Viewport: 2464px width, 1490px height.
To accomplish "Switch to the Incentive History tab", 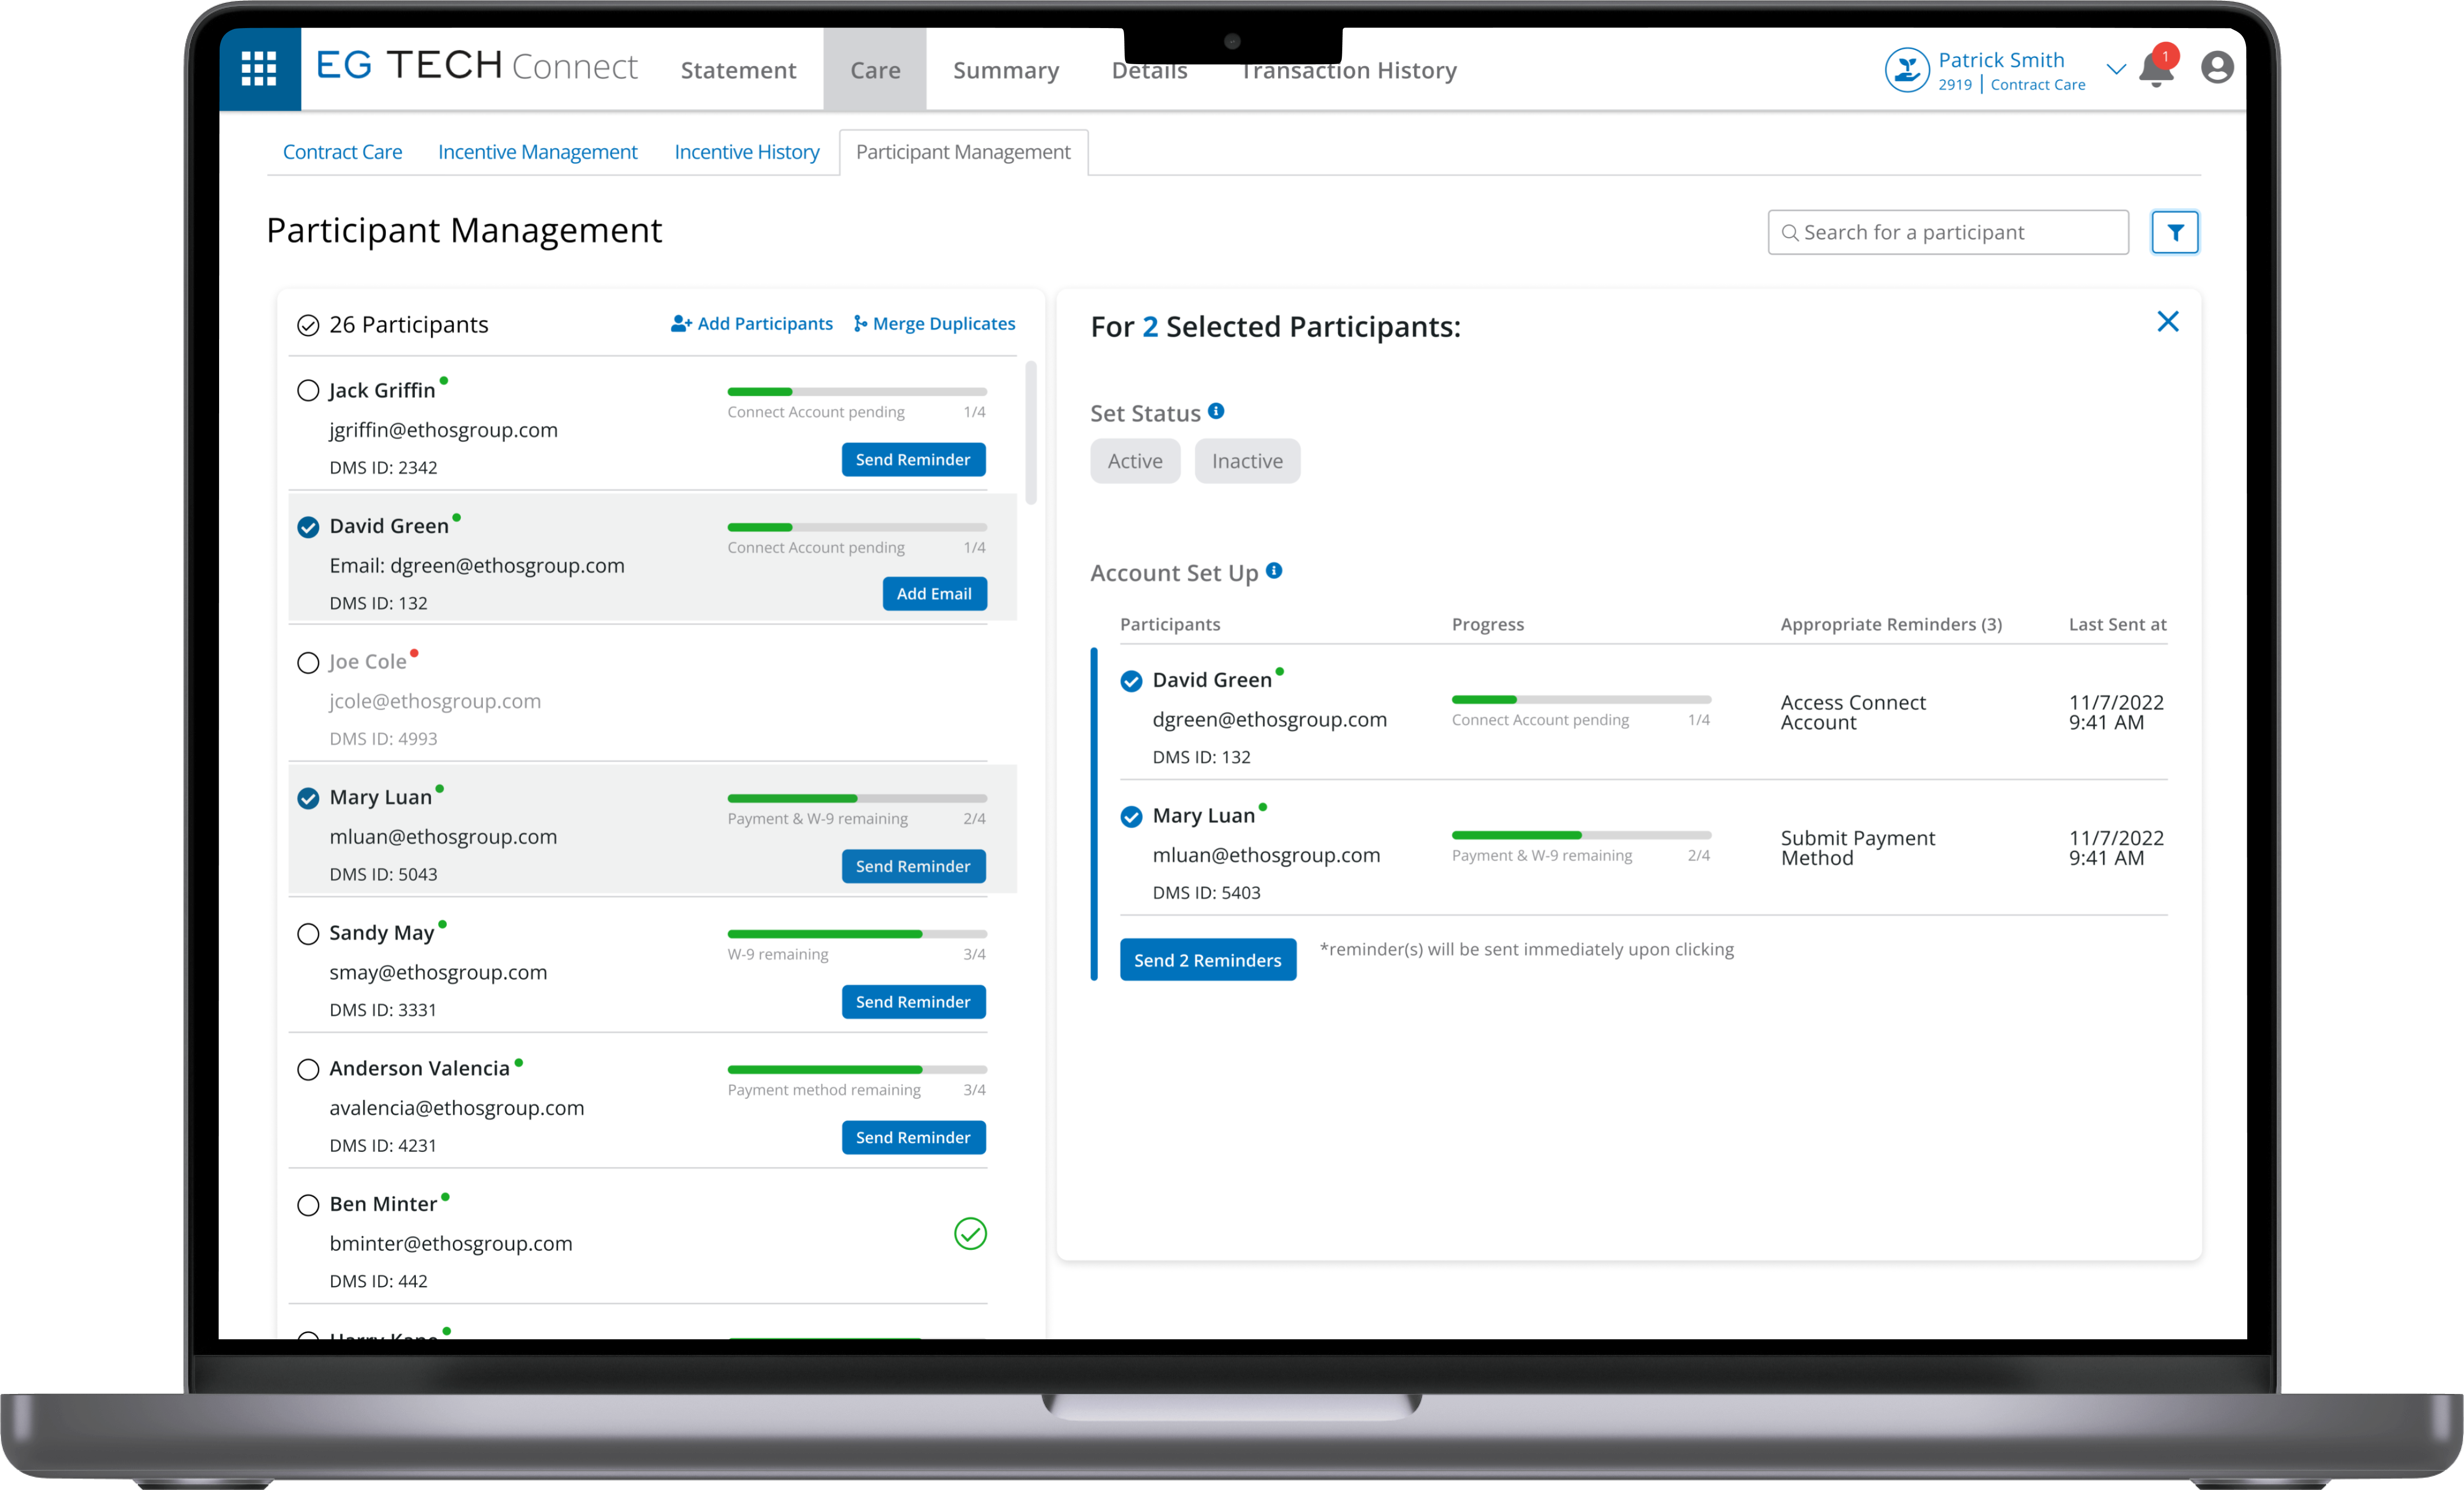I will click(746, 152).
